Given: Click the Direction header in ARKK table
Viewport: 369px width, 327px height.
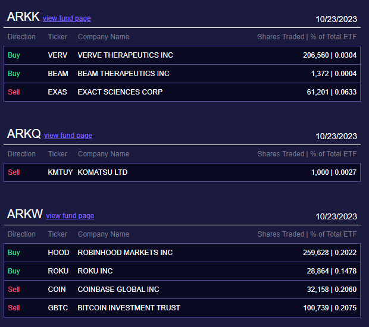Looking at the screenshot, I should (21, 37).
